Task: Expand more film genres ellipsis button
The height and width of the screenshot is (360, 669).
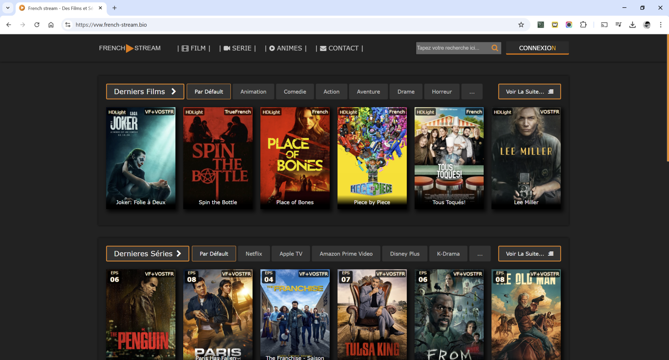Action: tap(472, 92)
